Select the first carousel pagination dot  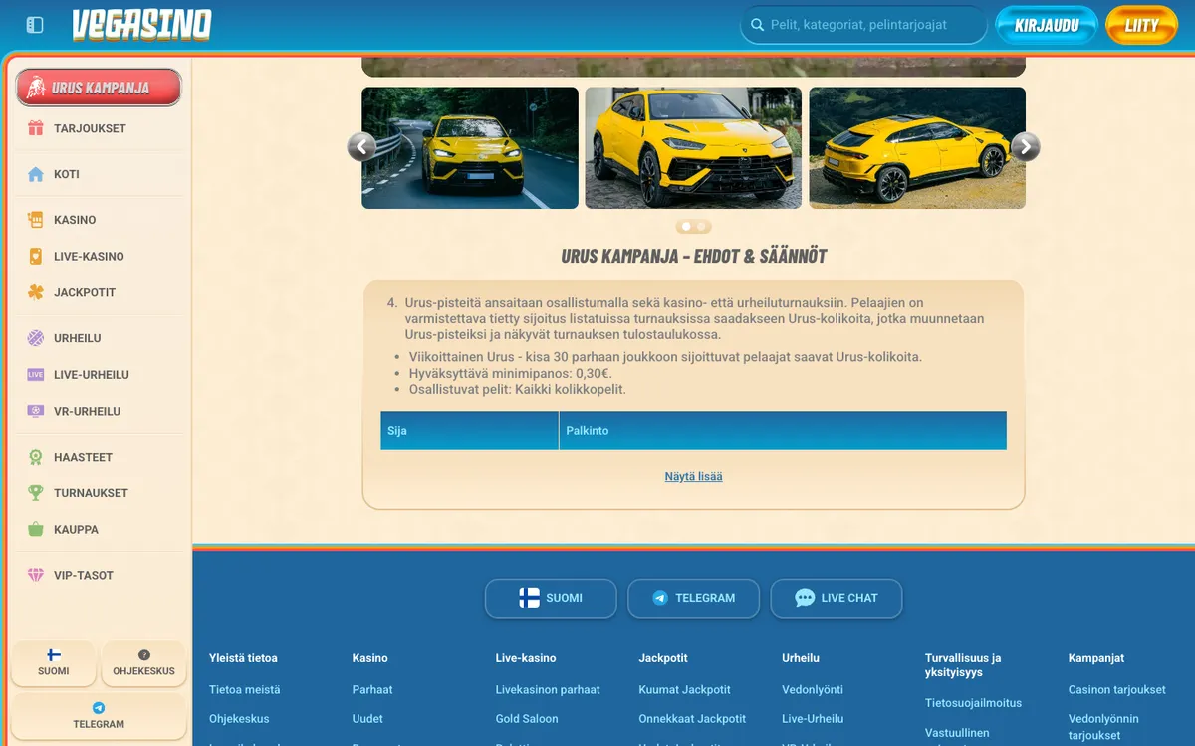coord(686,227)
